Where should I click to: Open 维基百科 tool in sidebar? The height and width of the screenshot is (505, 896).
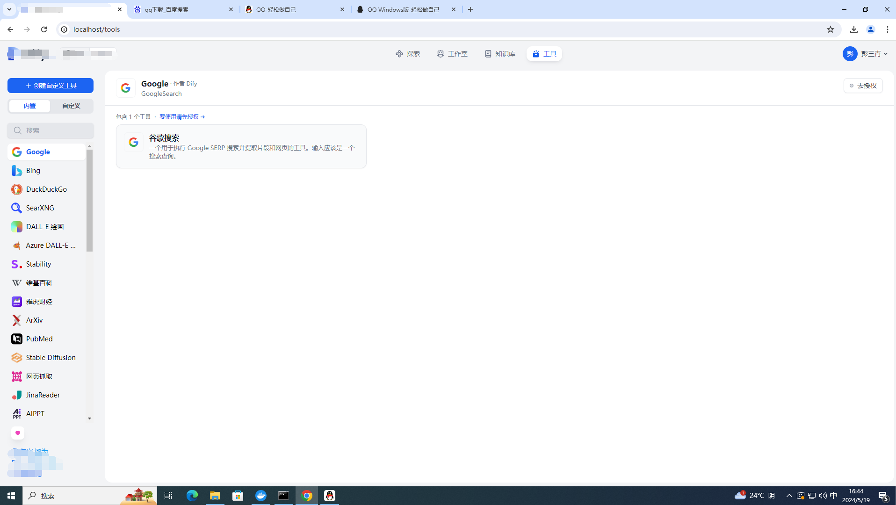46,283
